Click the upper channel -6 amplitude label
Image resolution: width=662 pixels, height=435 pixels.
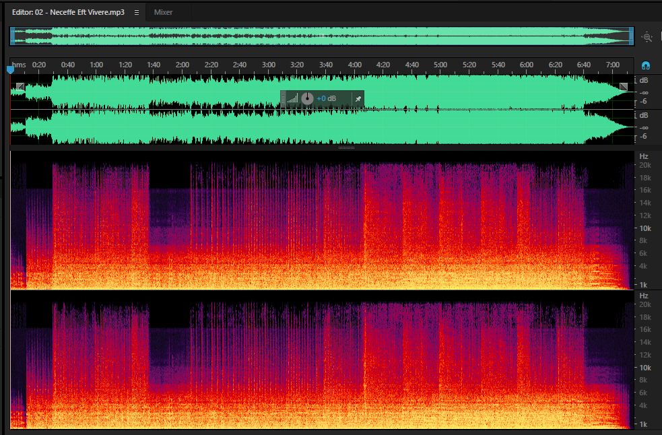coord(643,102)
